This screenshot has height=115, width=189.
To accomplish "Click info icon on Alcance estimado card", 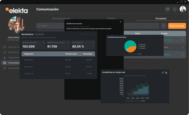I will [43, 42].
